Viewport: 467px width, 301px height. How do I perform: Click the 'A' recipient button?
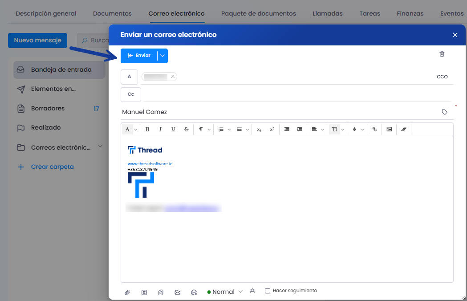129,77
